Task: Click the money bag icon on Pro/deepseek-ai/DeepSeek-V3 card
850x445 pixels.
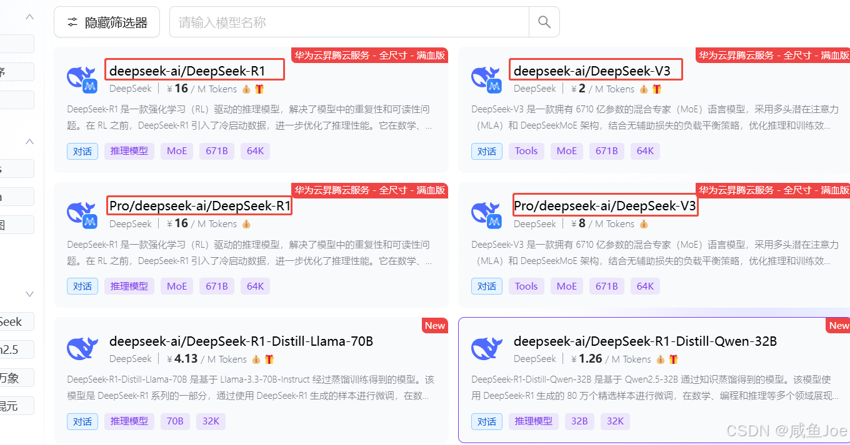Action: point(643,223)
